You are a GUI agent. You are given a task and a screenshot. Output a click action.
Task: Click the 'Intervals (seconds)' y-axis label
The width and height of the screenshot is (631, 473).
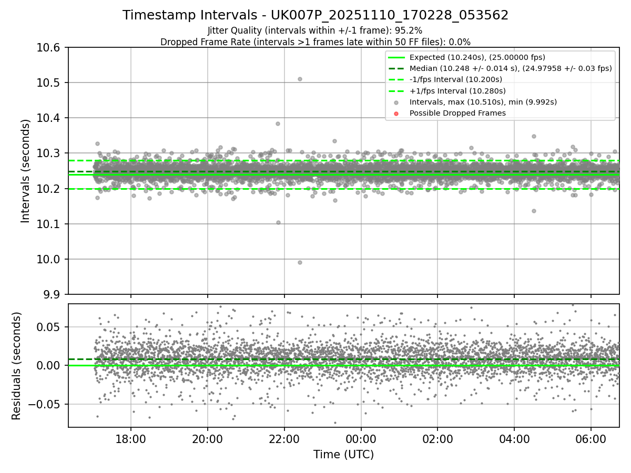point(26,171)
